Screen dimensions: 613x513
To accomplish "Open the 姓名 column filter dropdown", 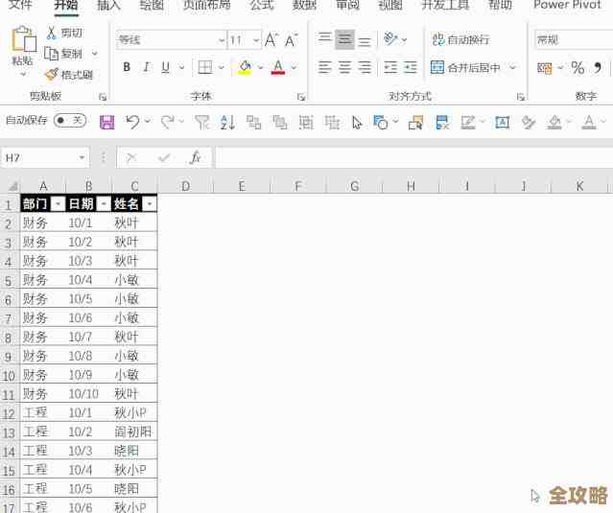I will [150, 204].
